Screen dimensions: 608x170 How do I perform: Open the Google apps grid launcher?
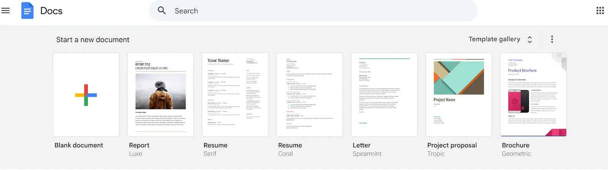coord(600,11)
